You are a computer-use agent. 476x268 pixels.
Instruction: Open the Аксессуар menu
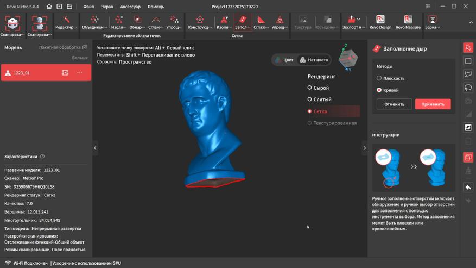click(x=130, y=7)
